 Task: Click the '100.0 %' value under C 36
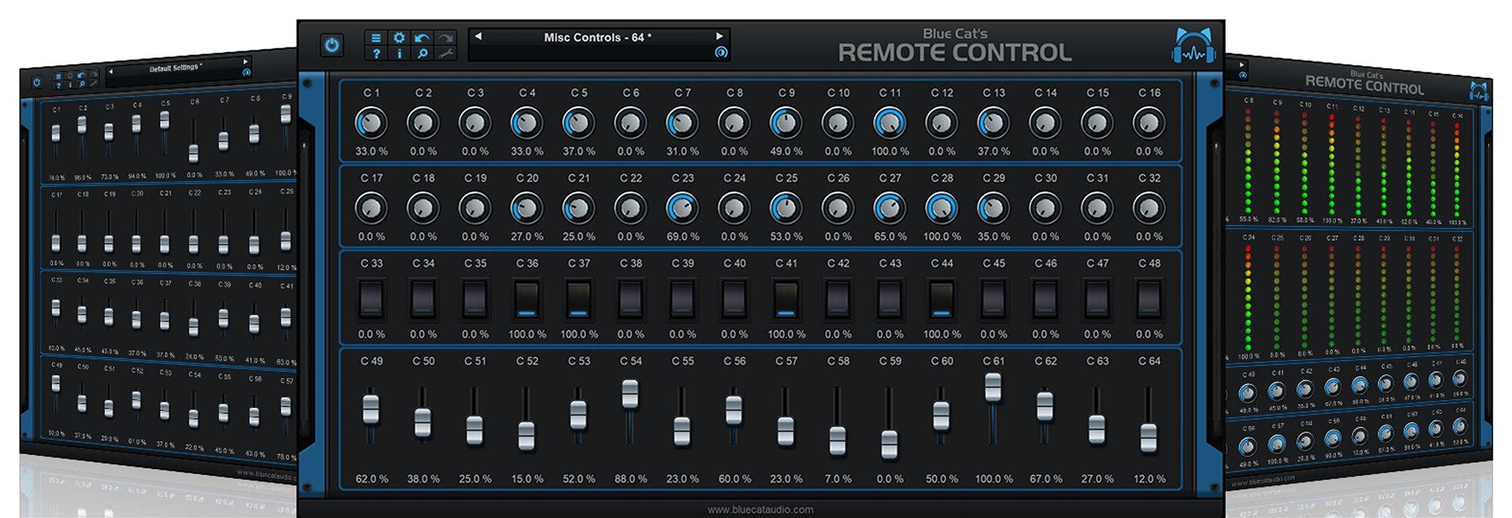coord(527,334)
